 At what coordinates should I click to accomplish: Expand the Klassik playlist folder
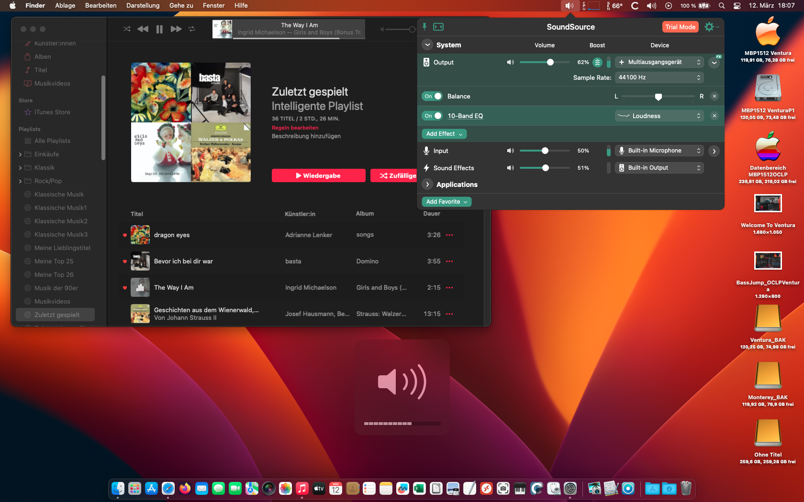(20, 168)
